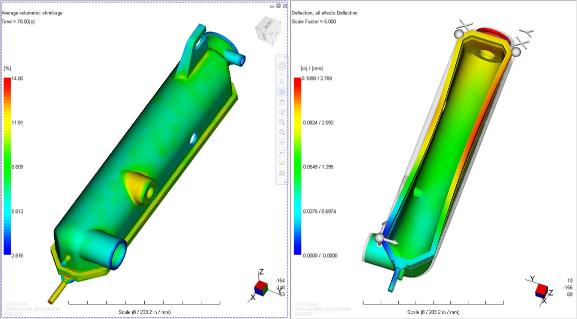577x319 pixels.
Task: Choose the Select arrow tool
Action: click(x=282, y=81)
